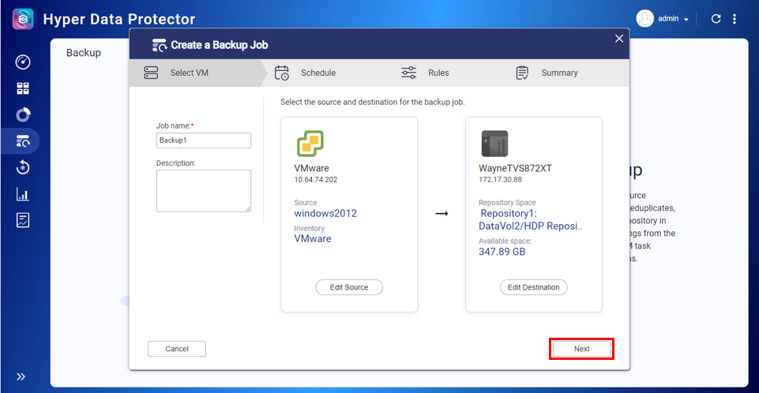Go to the Rules step
The height and width of the screenshot is (393, 759).
pyautogui.click(x=438, y=73)
